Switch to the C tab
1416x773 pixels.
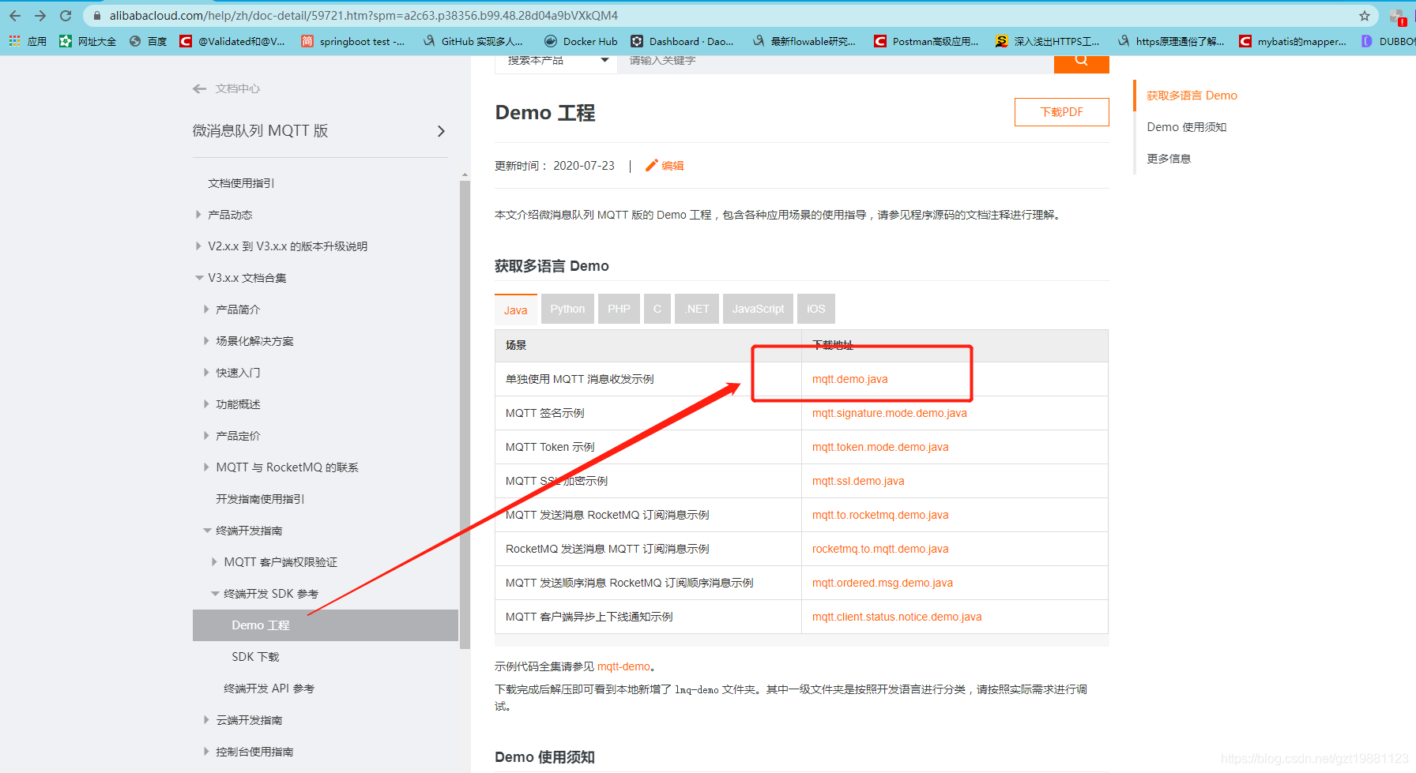(657, 309)
